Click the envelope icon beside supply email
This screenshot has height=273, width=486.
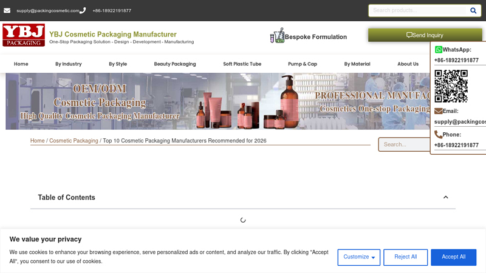coord(7,10)
